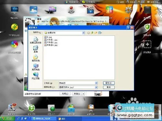
Task: Click the shutdown option in top bar
Action: click(141, 2)
